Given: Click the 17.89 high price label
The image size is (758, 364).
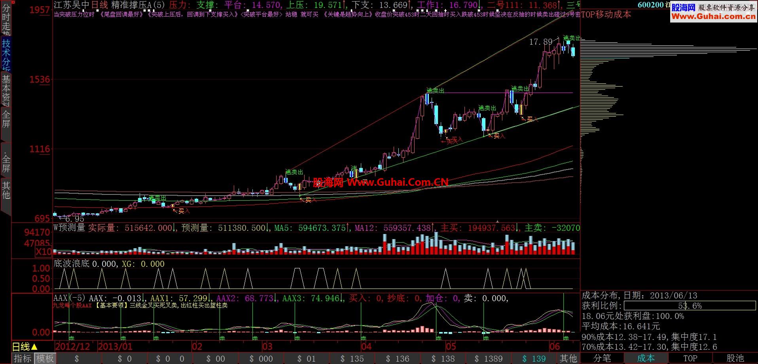Looking at the screenshot, I should click(x=541, y=41).
